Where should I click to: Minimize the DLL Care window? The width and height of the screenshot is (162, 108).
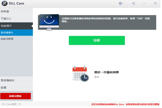pos(144,4)
